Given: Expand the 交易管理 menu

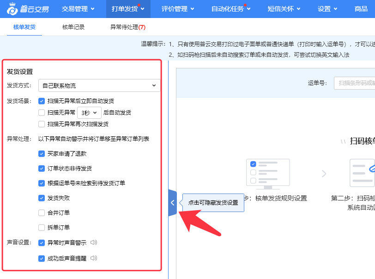Looking at the screenshot, I should pos(78,9).
